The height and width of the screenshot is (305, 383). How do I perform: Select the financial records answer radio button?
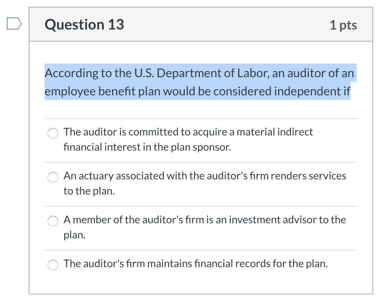tap(53, 265)
